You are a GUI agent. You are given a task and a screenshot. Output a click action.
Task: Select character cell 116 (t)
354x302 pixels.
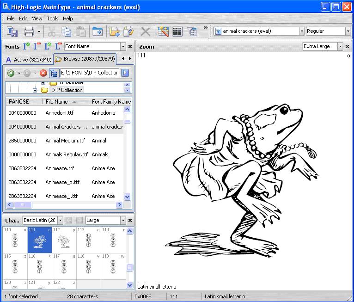tap(40, 266)
